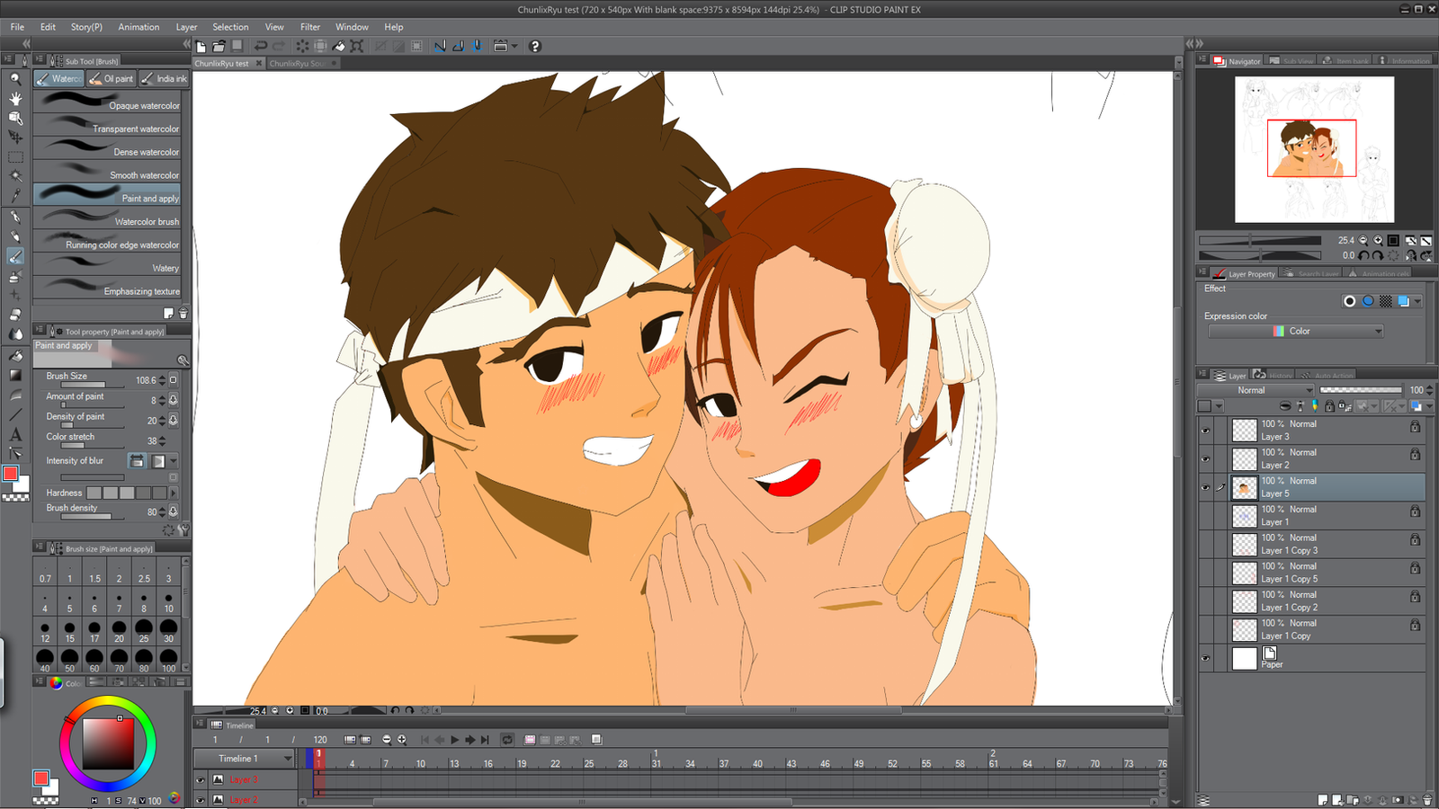Click the Border effect icon in Layer Property

tap(1349, 301)
